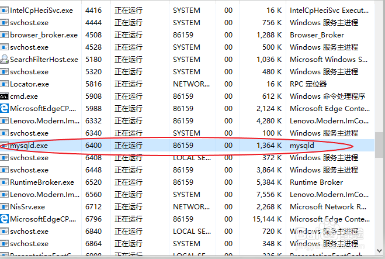Click the Runtime Broker description cell

tap(316, 182)
